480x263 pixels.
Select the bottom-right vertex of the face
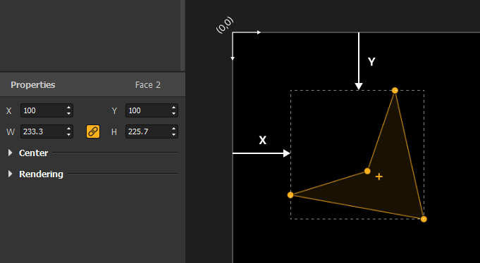[424, 219]
